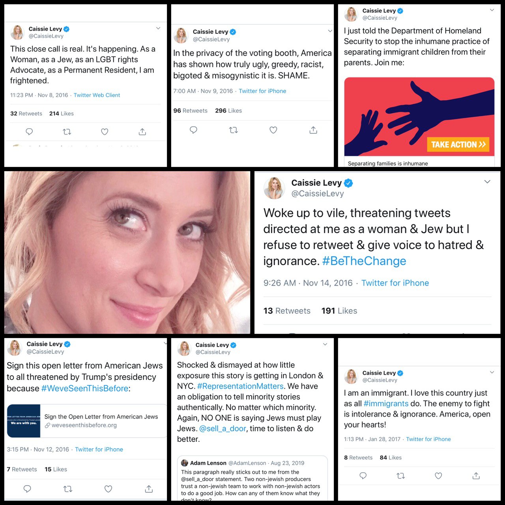Like the 'This close call is real' tweet
The height and width of the screenshot is (505, 505).
105,132
